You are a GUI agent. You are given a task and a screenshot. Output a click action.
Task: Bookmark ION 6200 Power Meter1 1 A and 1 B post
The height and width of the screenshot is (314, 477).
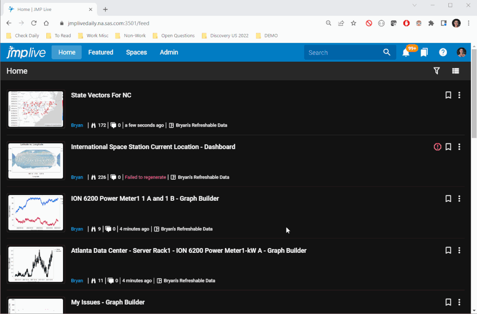(448, 198)
